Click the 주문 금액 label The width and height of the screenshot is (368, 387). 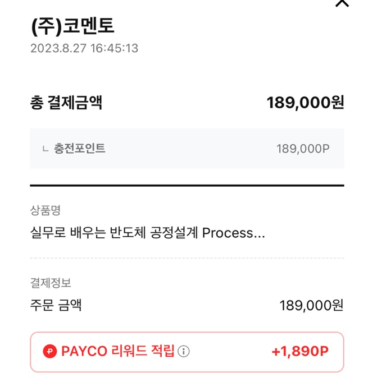(56, 306)
